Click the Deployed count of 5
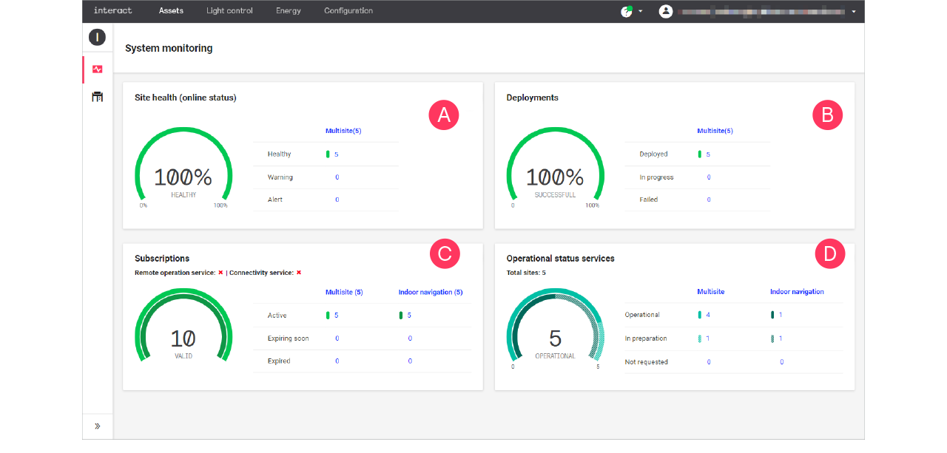 pos(709,154)
